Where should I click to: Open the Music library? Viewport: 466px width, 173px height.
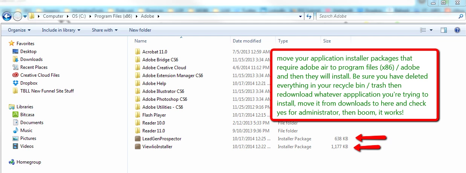[26, 131]
